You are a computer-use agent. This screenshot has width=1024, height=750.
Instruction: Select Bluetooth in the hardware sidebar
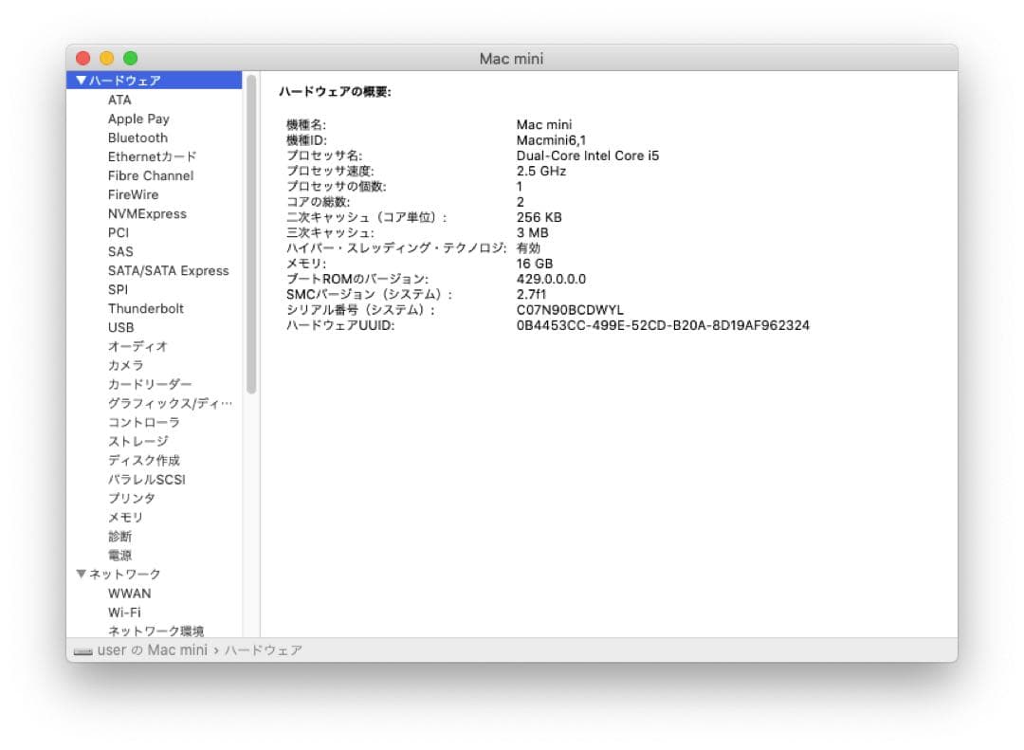tap(137, 137)
